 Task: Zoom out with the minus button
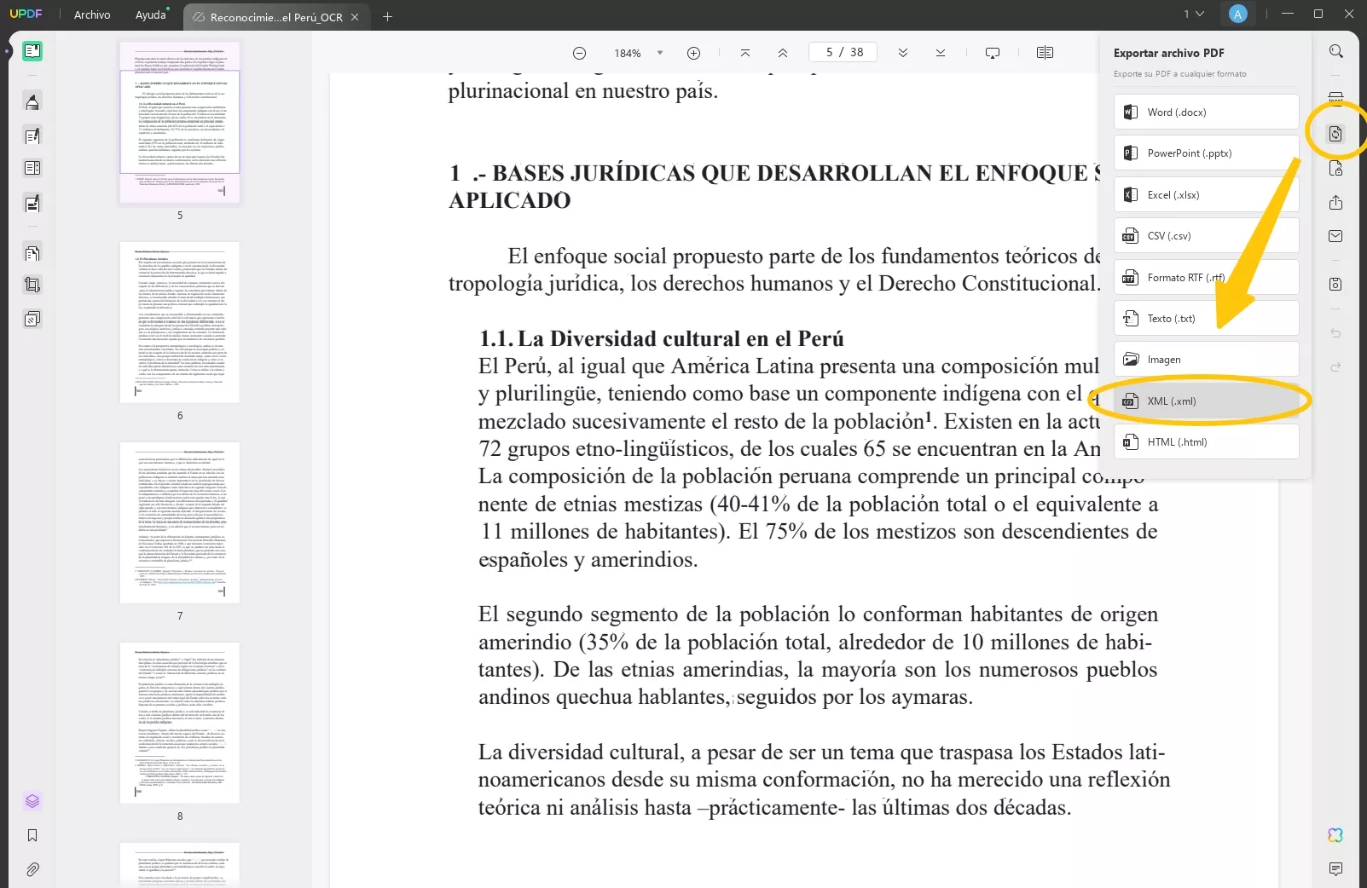point(580,53)
